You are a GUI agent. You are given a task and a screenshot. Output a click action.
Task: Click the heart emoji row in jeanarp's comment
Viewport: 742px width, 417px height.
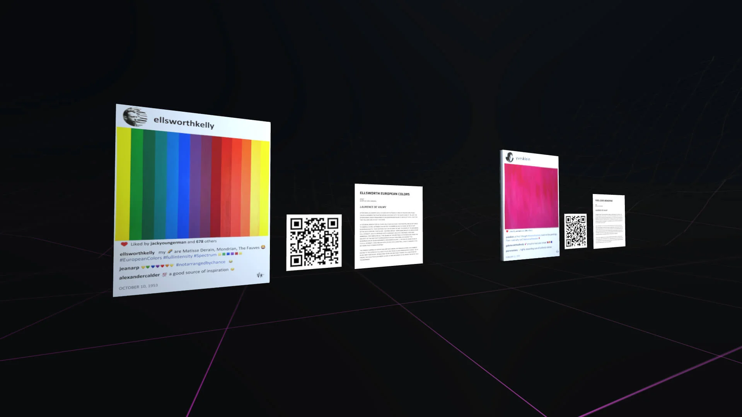point(157,266)
